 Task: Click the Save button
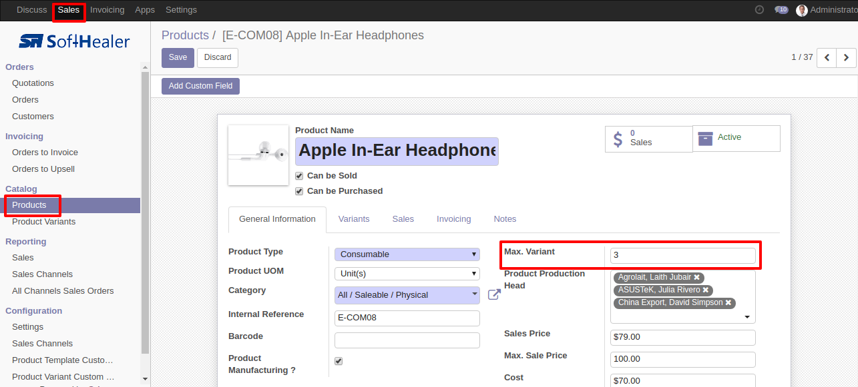tap(178, 58)
